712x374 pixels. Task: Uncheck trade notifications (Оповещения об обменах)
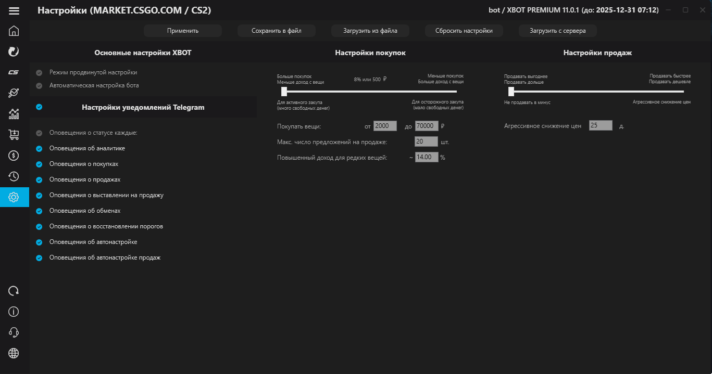coord(39,211)
